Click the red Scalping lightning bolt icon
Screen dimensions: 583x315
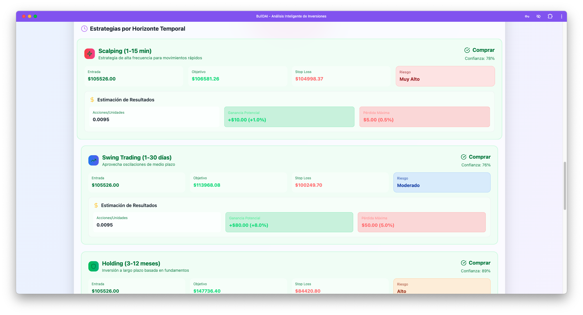[x=90, y=54]
